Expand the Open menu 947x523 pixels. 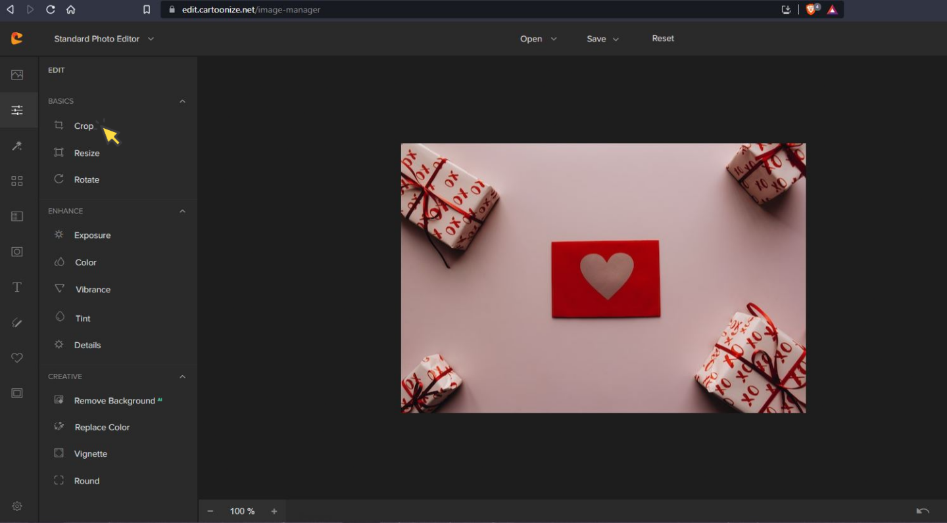pos(538,39)
